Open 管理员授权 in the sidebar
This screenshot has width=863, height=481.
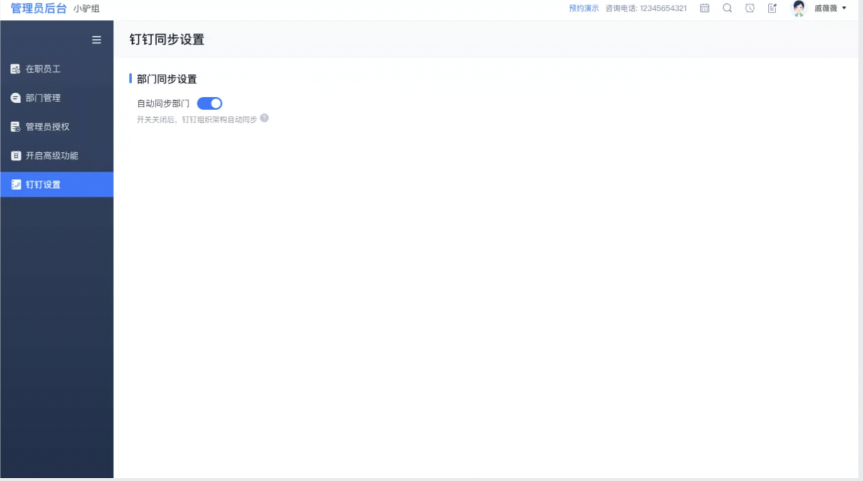56,127
